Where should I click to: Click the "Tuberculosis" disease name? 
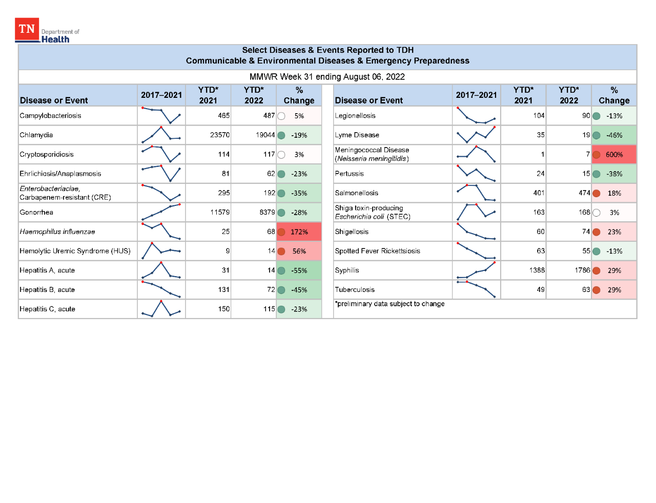[x=355, y=290]
